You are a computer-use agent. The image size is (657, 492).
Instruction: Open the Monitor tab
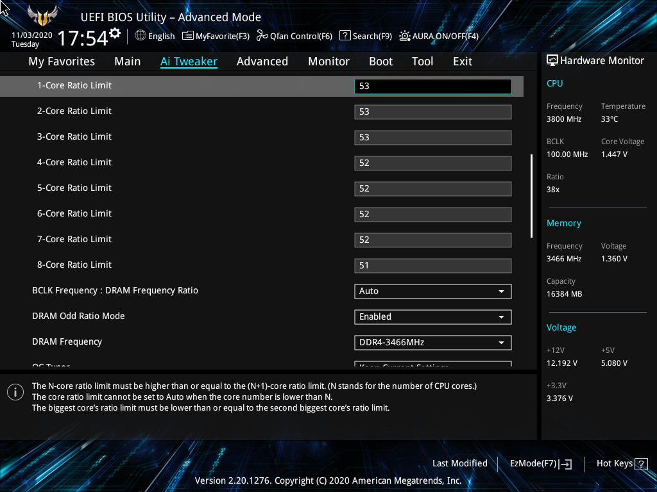(x=328, y=61)
